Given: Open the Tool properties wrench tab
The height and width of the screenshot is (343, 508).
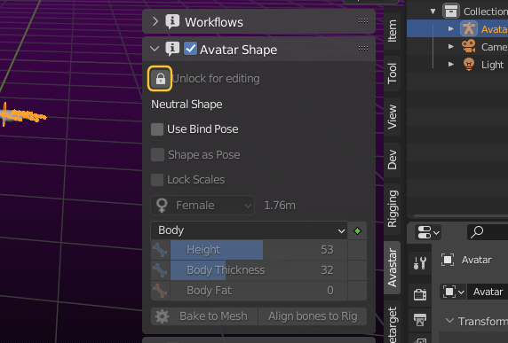Looking at the screenshot, I should pos(420,263).
